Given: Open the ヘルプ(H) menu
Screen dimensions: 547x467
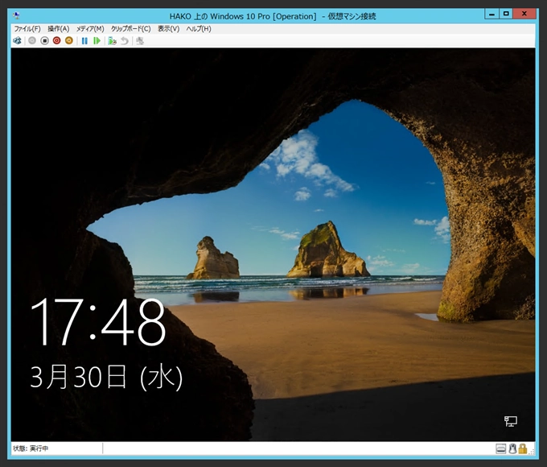Looking at the screenshot, I should pos(199,29).
